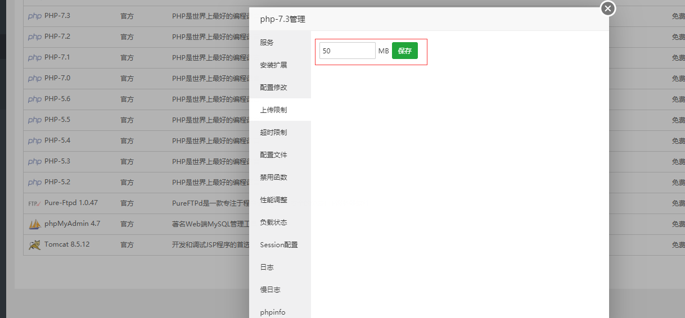Click the PHP-5.2 icon in list
This screenshot has width=685, height=318.
click(x=35, y=182)
